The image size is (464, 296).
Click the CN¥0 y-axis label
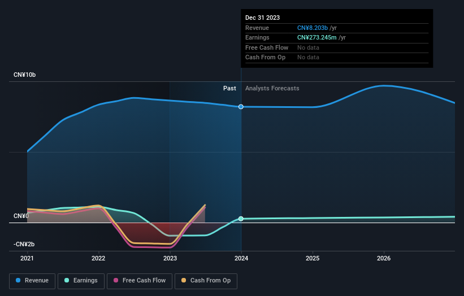pos(21,216)
